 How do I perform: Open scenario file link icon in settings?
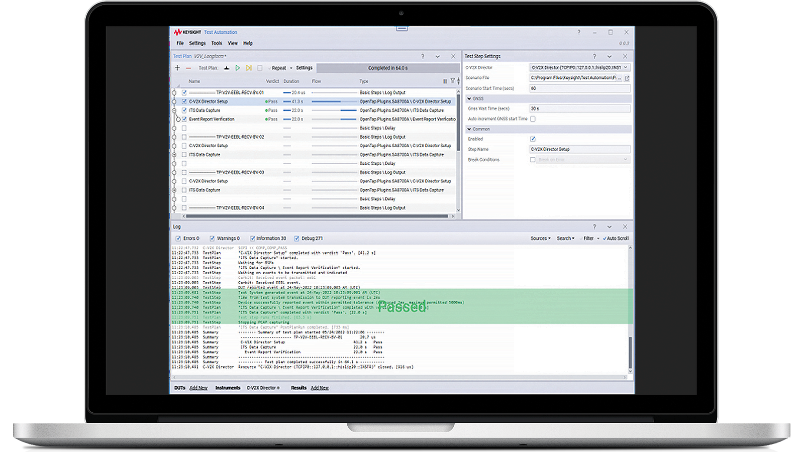click(x=627, y=78)
